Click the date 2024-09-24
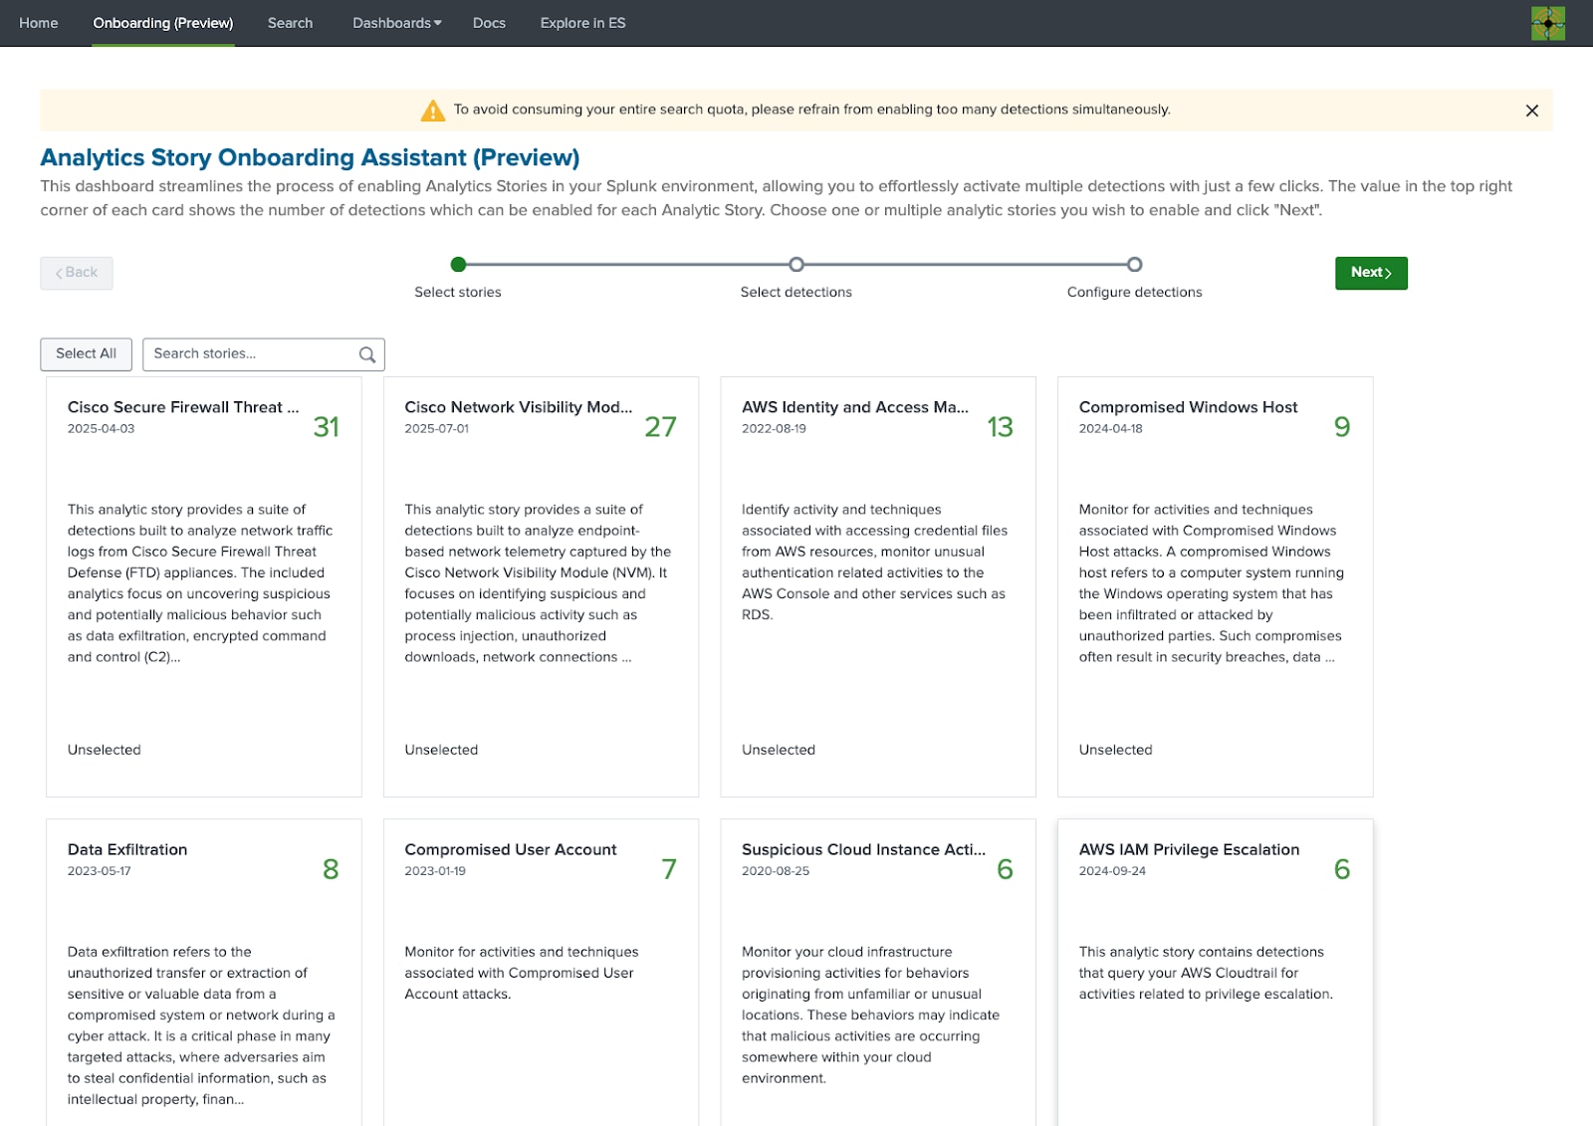Screen dimensions: 1593x1126 coord(1112,871)
